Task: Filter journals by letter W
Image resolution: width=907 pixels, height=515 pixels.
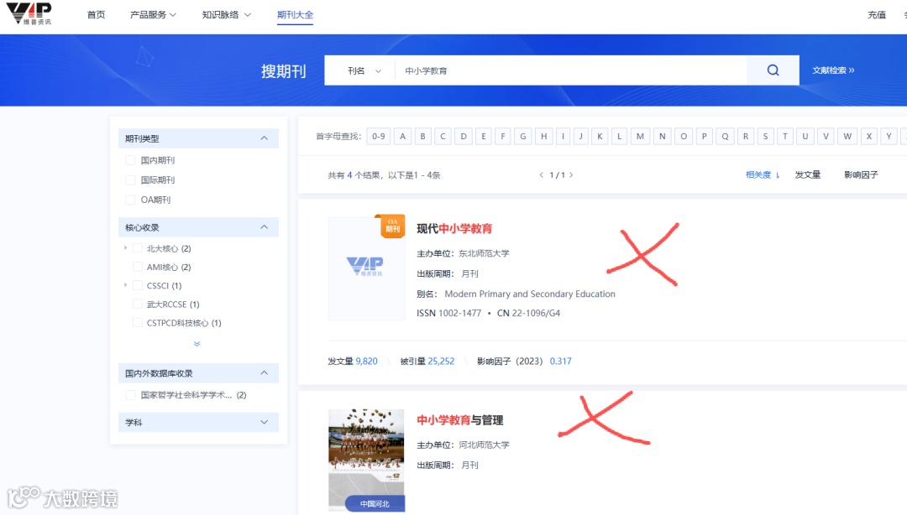Action: coord(847,137)
